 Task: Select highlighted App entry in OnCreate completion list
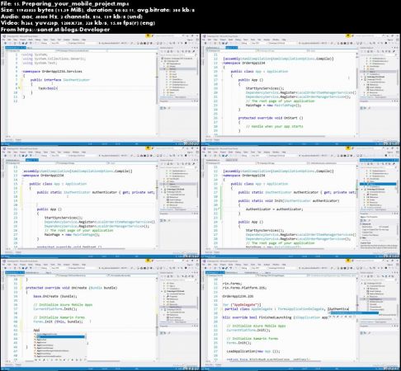tap(59, 336)
